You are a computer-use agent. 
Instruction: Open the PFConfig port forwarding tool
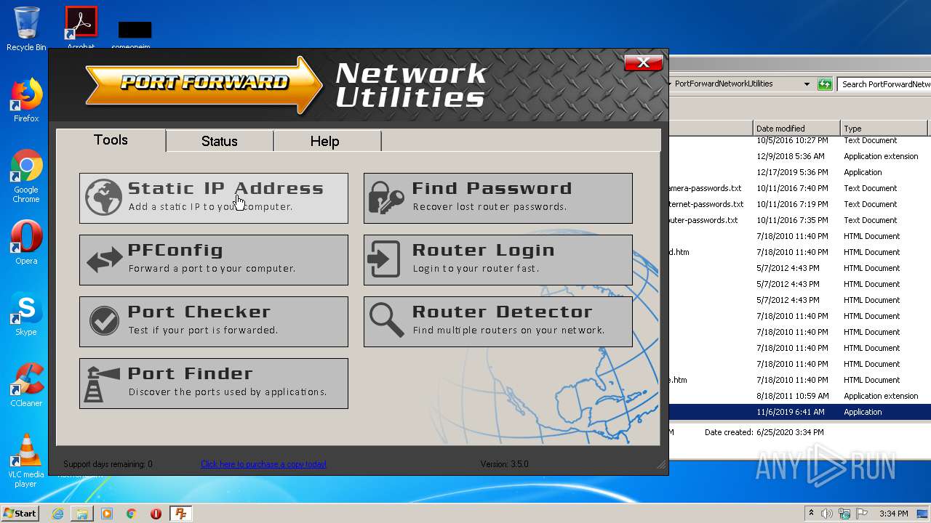tap(214, 259)
